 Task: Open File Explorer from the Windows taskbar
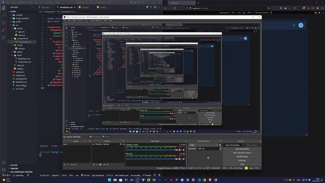[115, 180]
